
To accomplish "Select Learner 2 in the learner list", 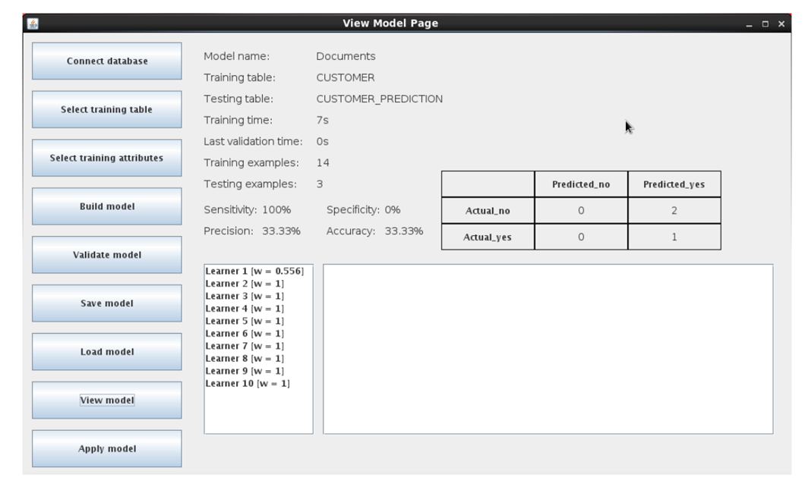I will tap(245, 284).
